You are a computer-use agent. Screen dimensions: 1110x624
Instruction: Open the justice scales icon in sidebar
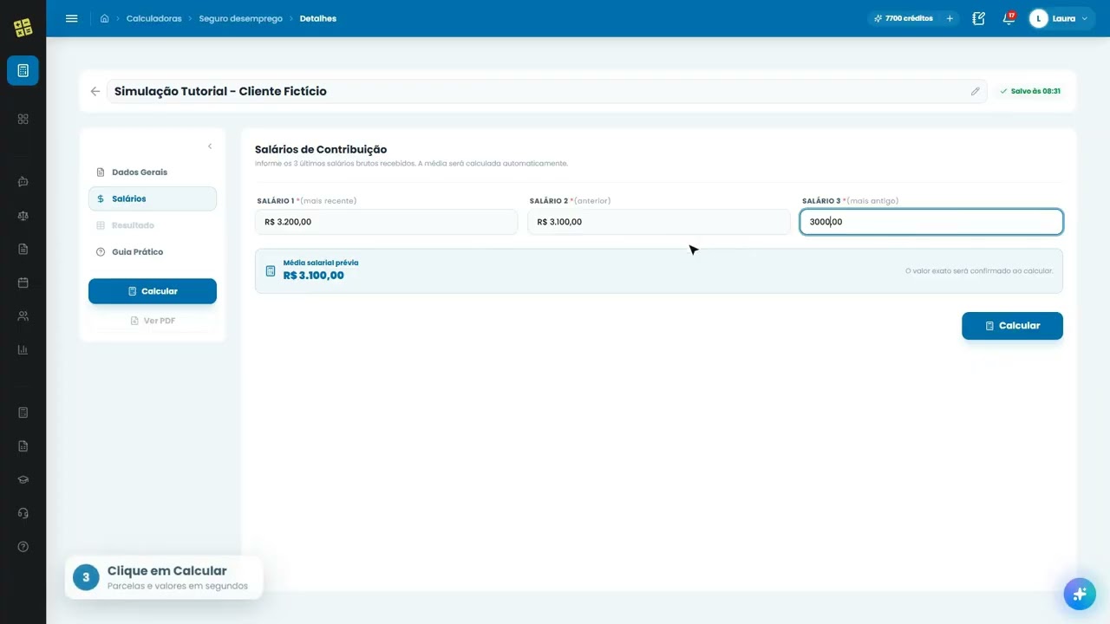[23, 216]
